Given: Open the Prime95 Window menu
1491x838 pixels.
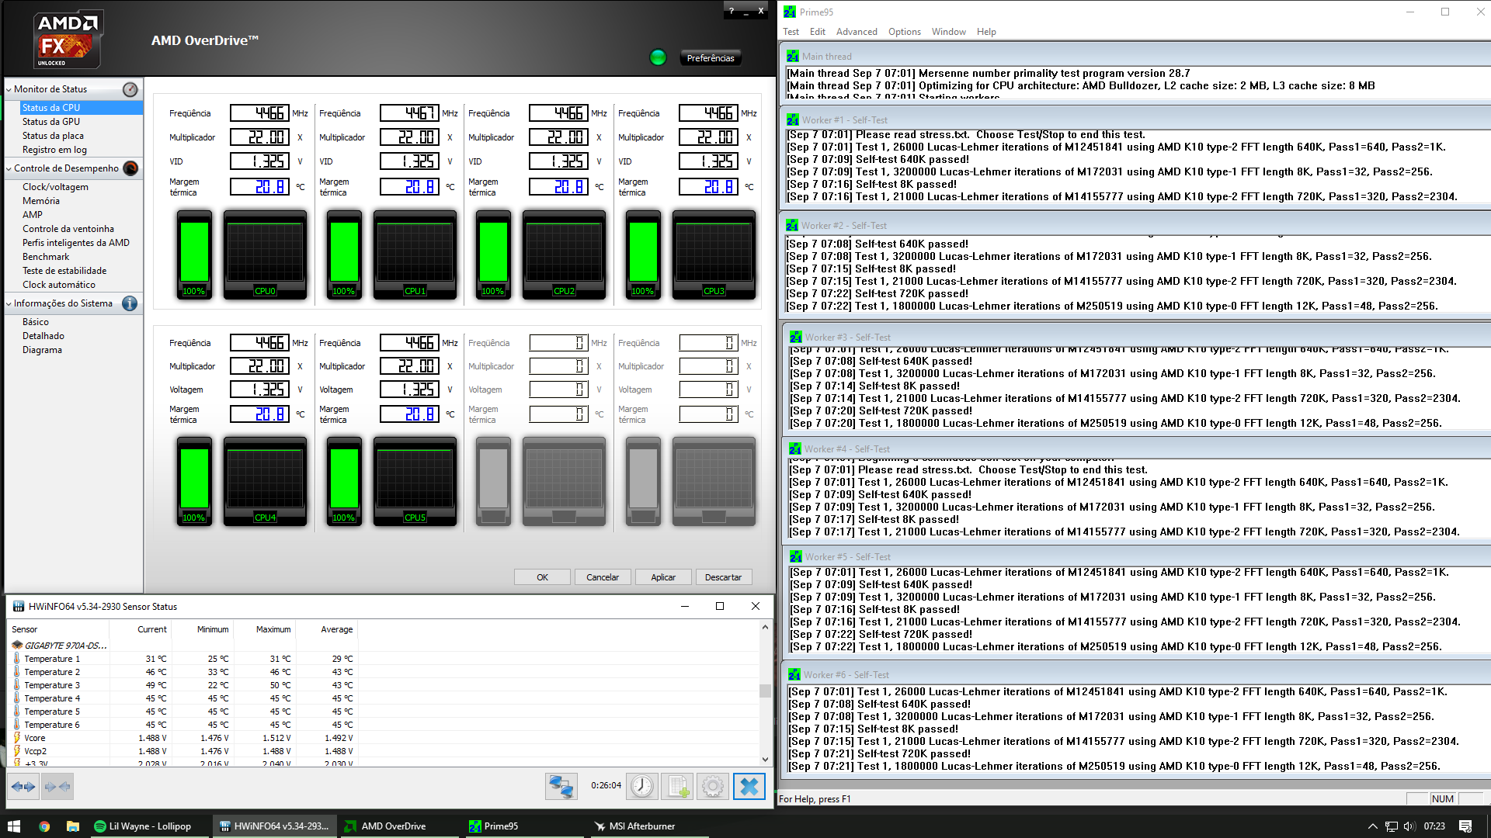Looking at the screenshot, I should point(948,32).
